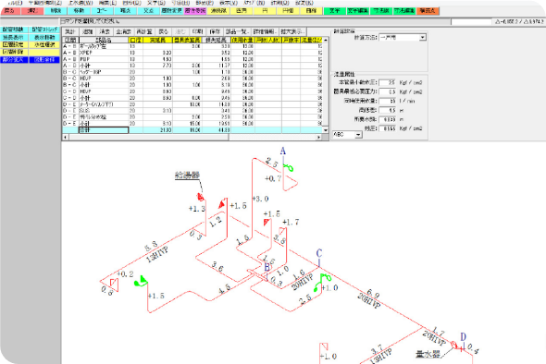Click the 区間 column header
The image size is (546, 364).
click(70, 40)
